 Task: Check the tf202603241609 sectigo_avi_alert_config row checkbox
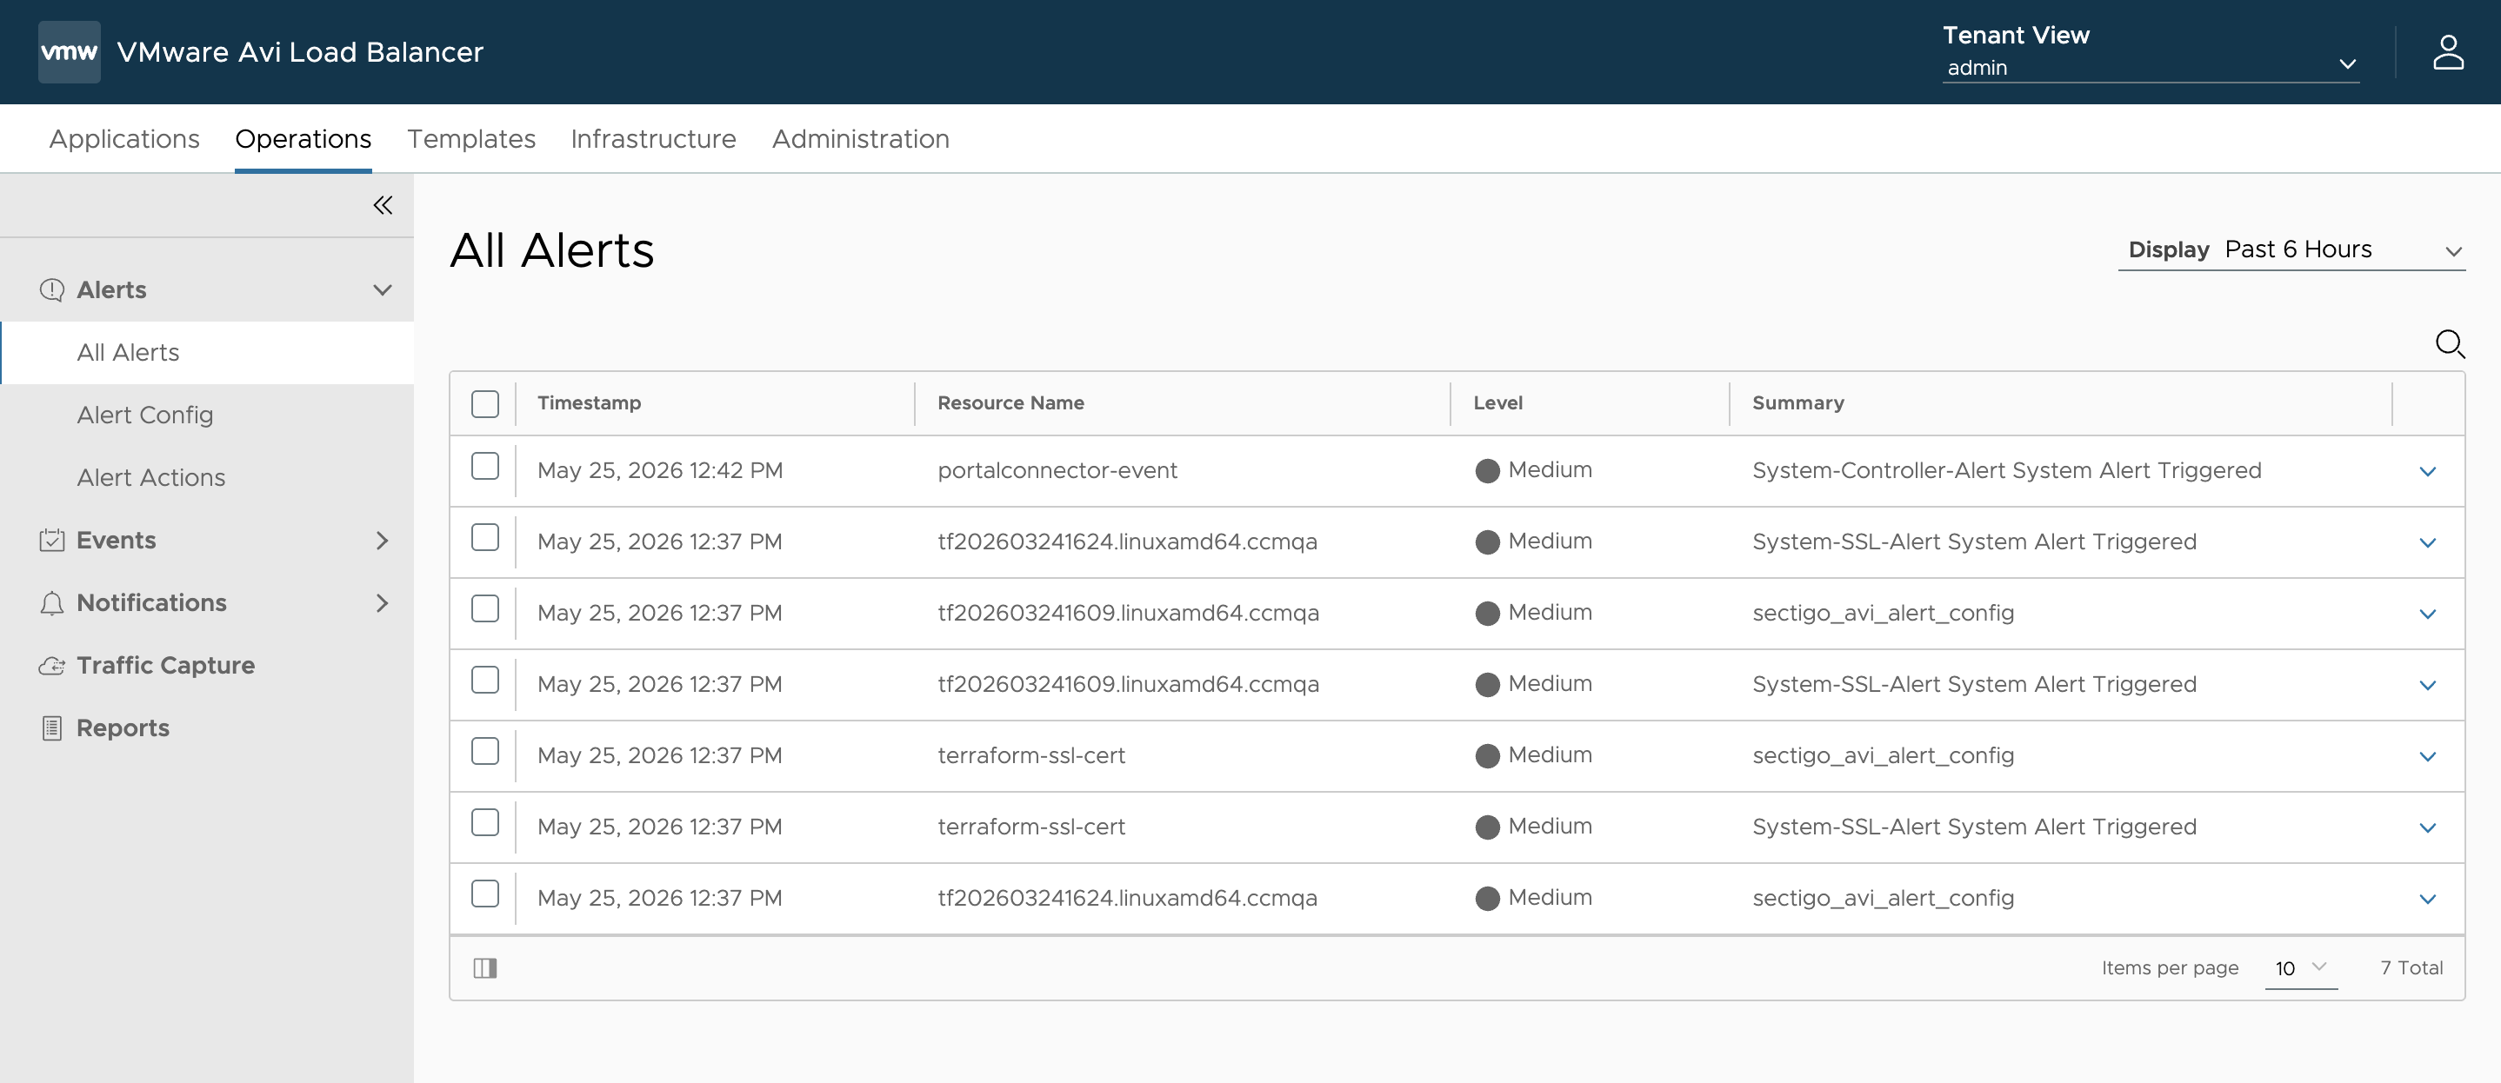pos(484,609)
